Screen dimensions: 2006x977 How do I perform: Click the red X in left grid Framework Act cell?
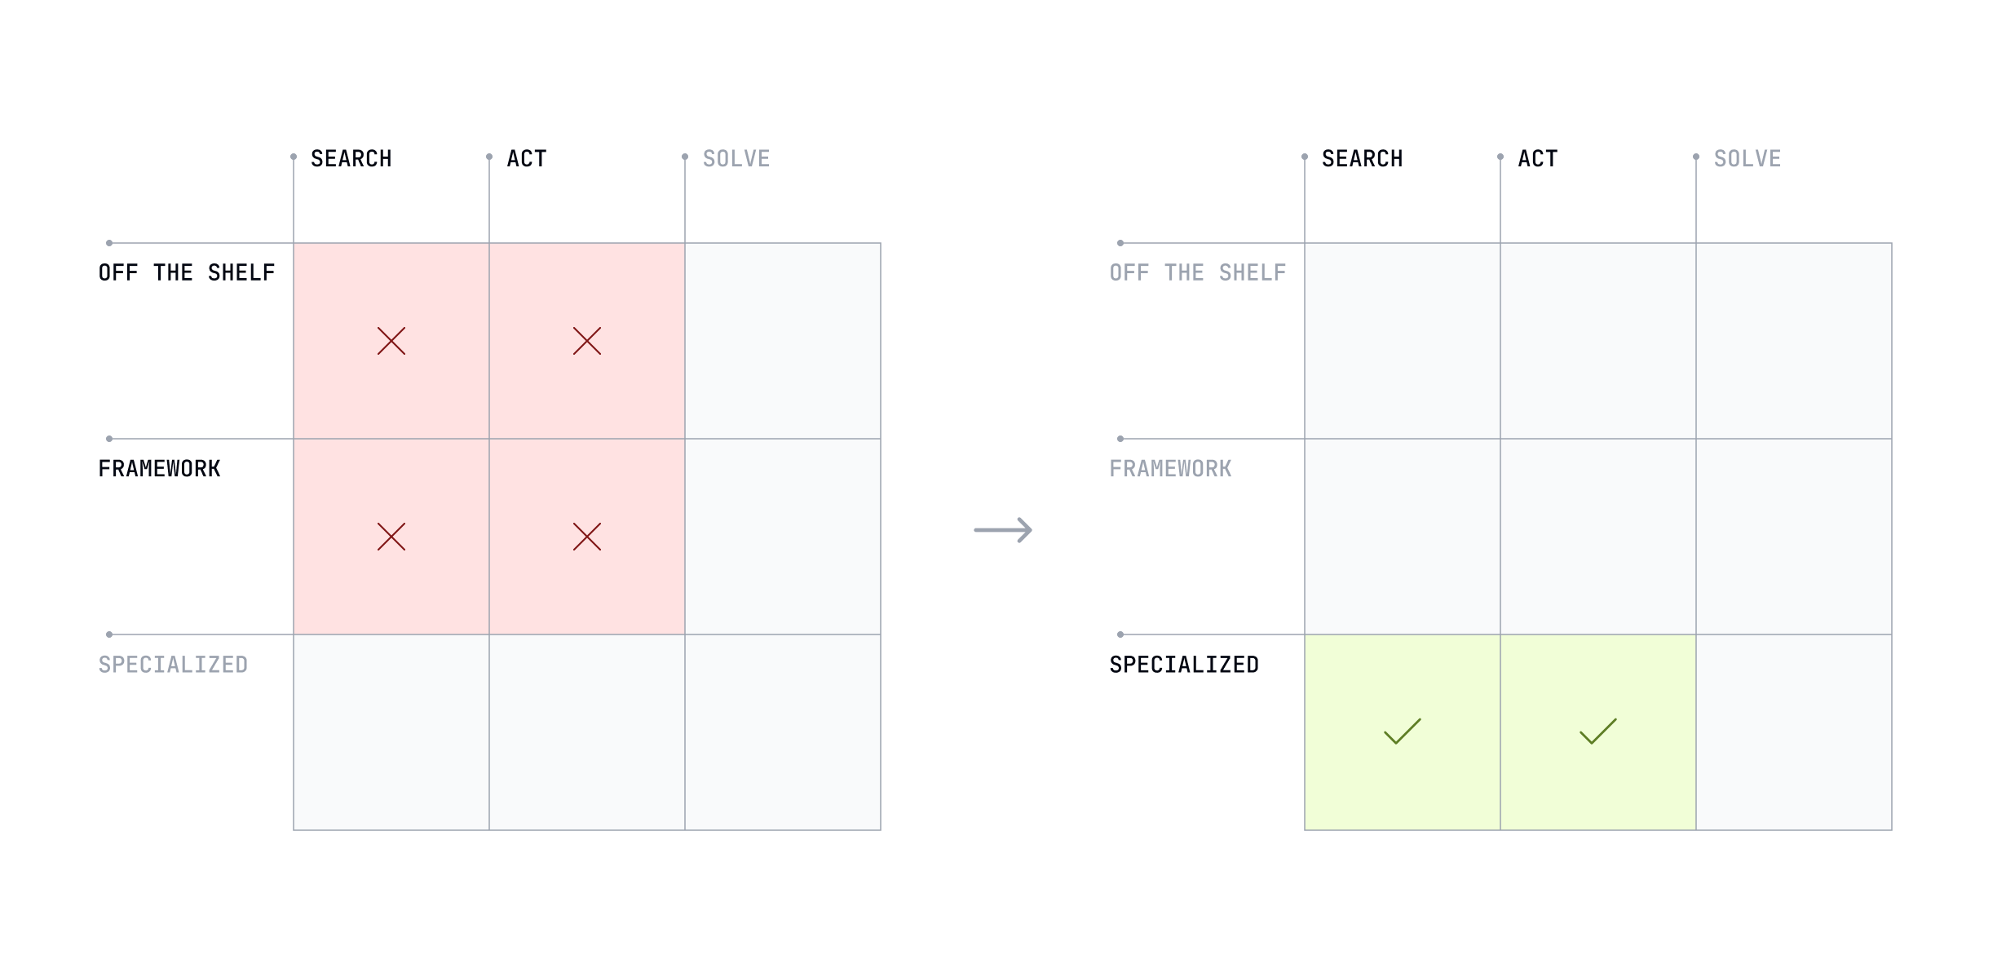click(587, 537)
